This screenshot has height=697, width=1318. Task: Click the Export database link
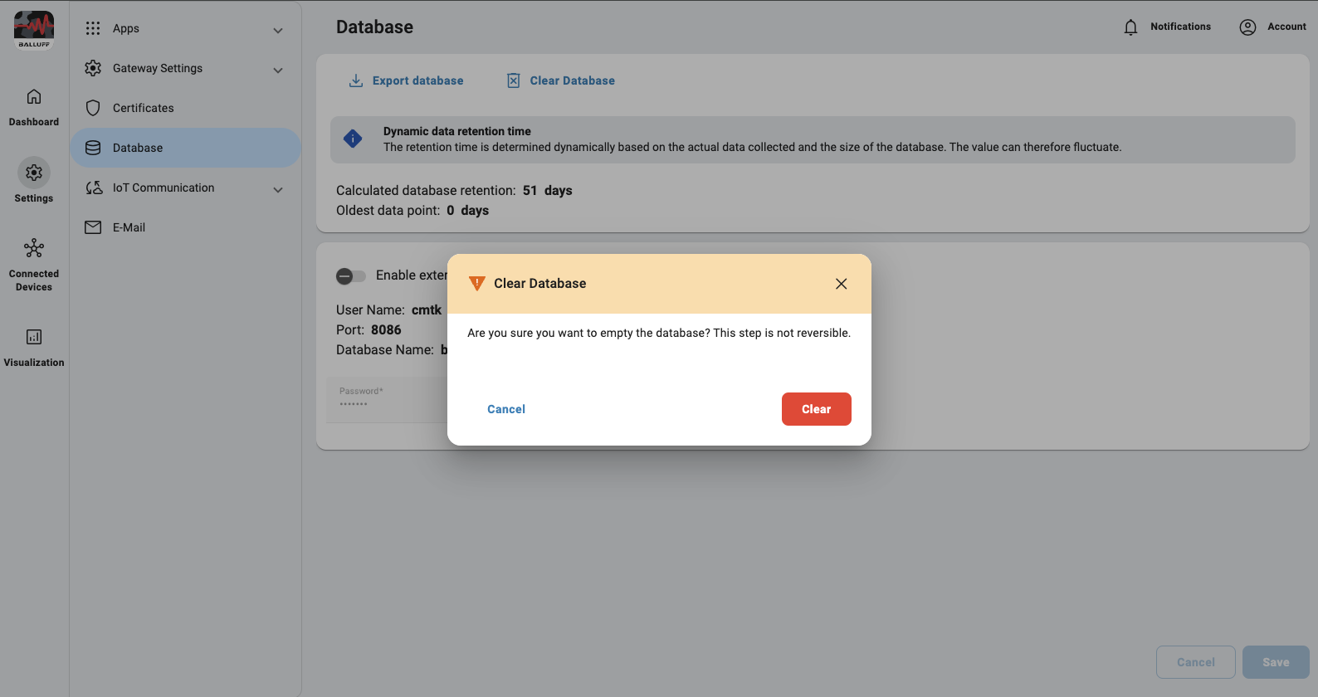[x=417, y=80]
